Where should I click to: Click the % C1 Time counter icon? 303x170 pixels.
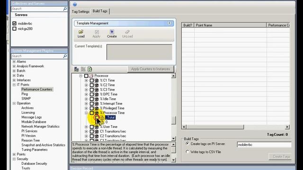97,80
